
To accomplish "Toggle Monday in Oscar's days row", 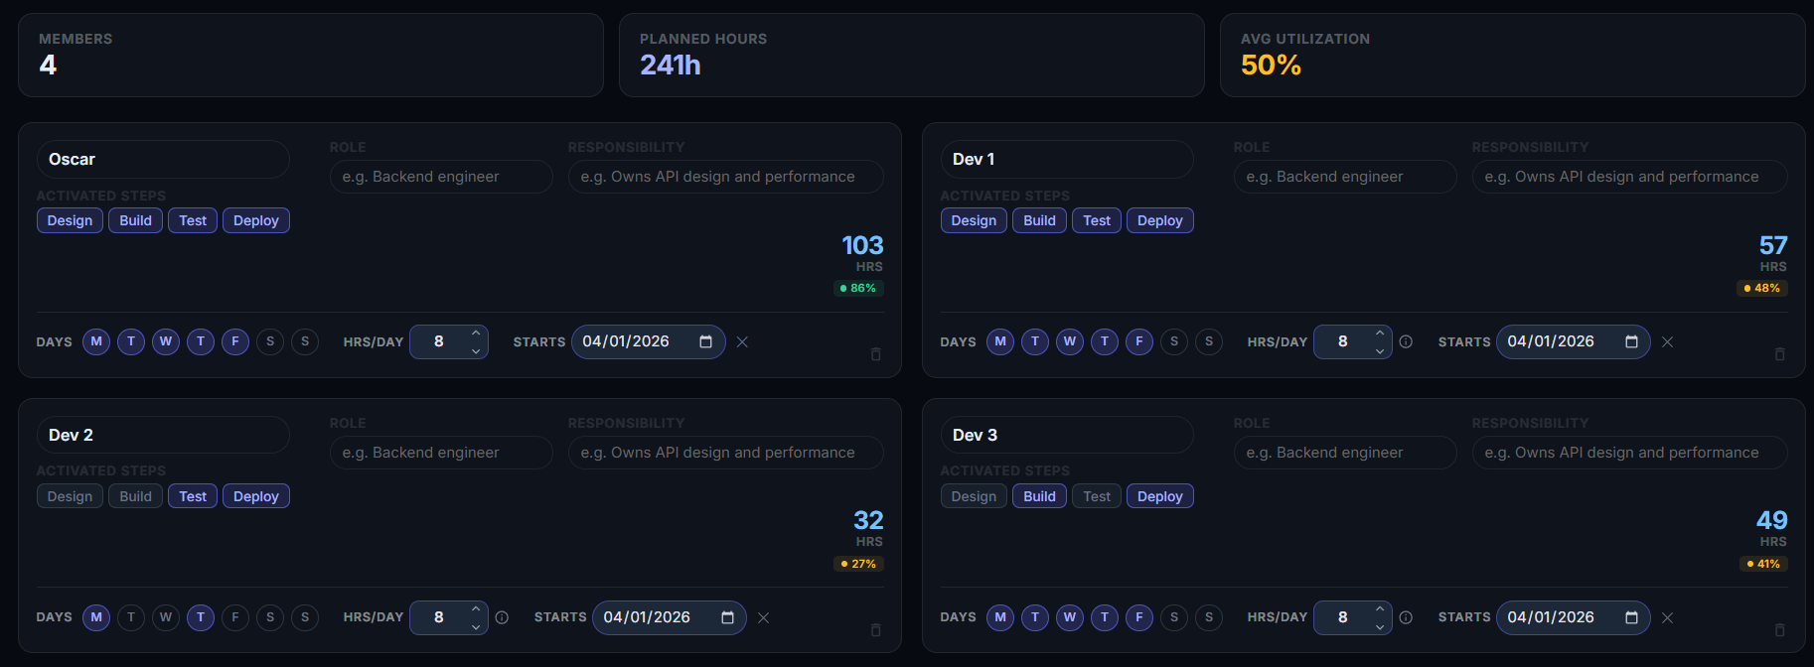I will tap(96, 341).
